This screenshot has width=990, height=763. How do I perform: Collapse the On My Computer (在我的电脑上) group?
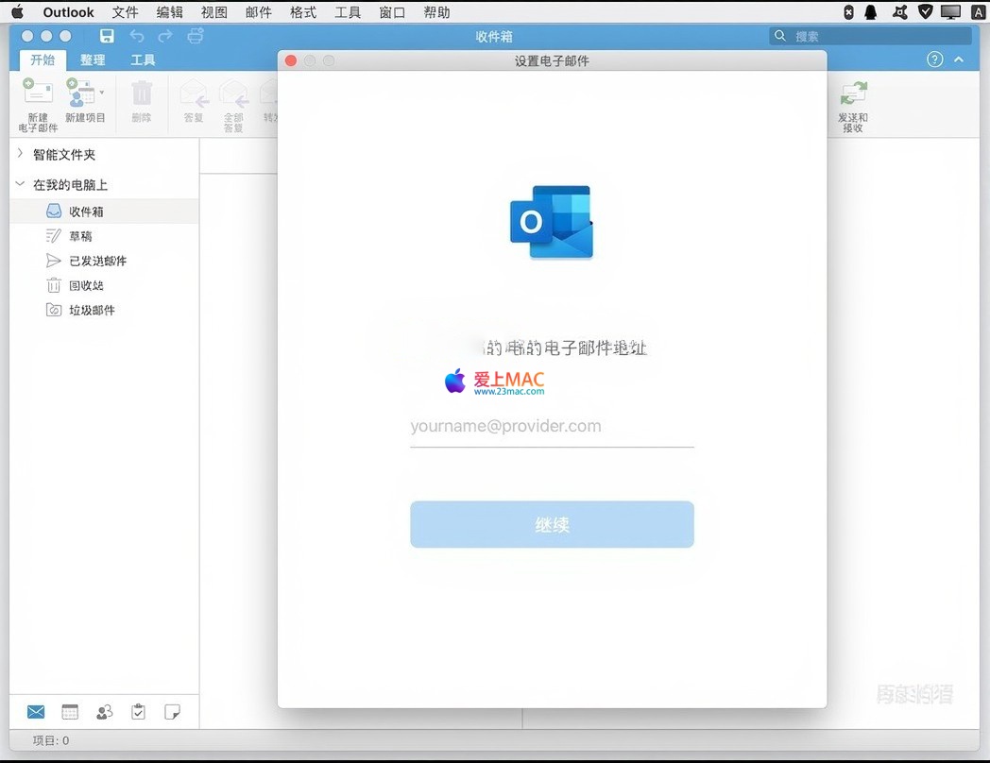pos(20,185)
